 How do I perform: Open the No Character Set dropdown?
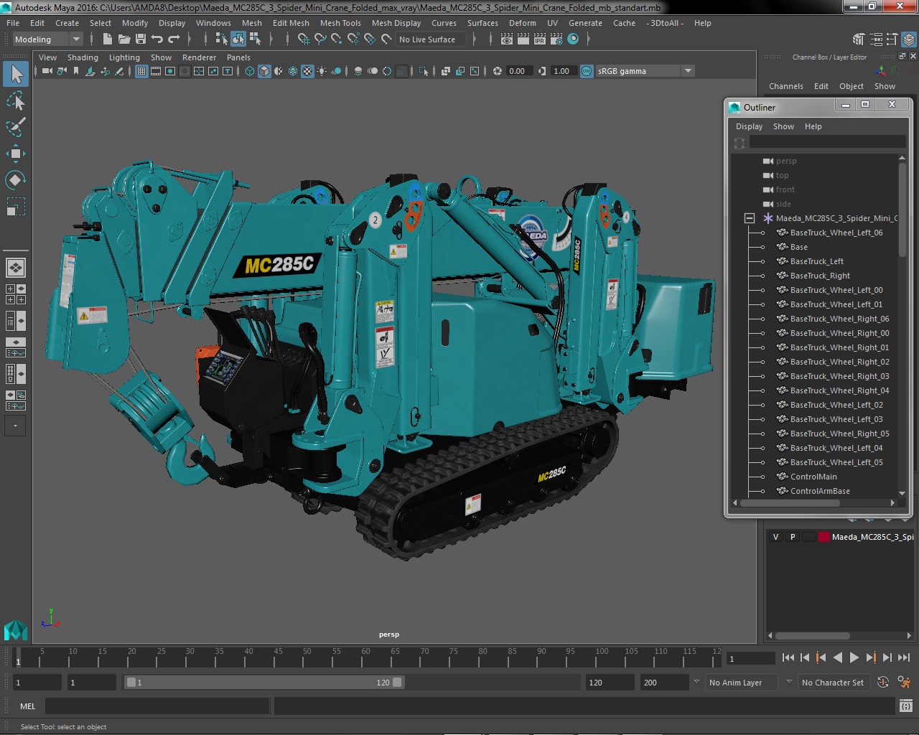click(833, 683)
